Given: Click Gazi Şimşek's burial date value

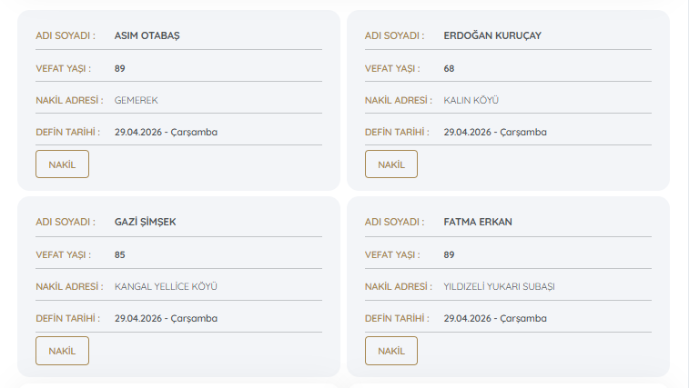Looking at the screenshot, I should (166, 318).
